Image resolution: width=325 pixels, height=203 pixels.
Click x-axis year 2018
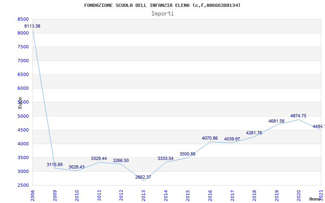tap(254, 196)
